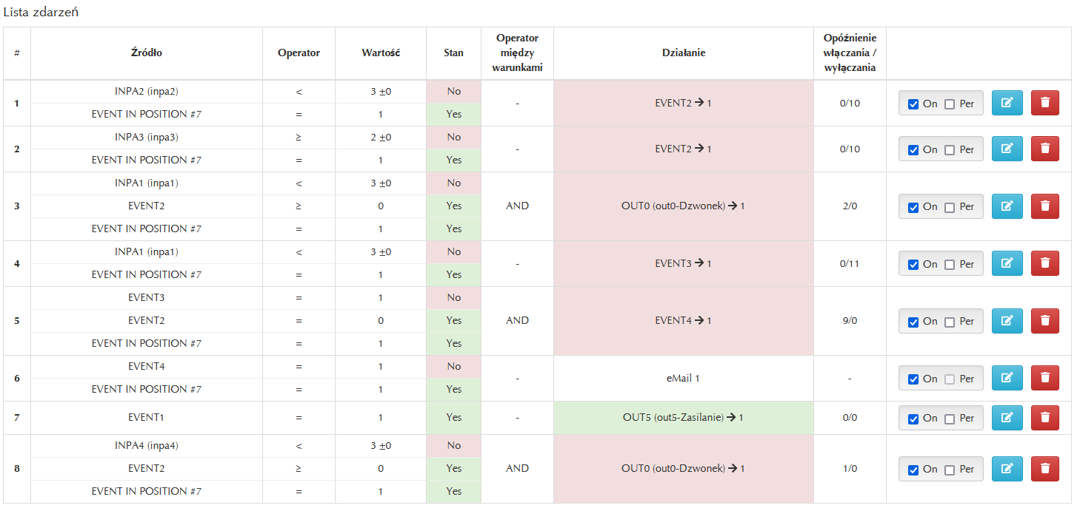Uncheck the On checkbox in row 1

click(x=913, y=104)
